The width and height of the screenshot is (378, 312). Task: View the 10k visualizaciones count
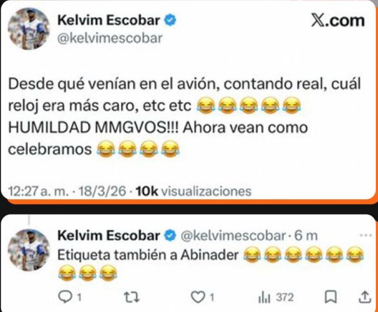(193, 191)
